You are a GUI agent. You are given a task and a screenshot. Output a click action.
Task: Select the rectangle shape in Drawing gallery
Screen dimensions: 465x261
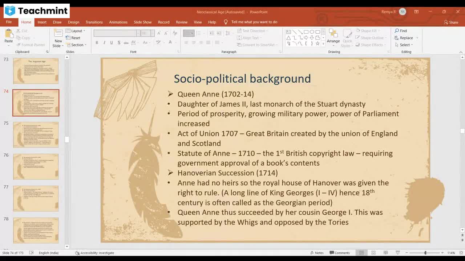click(306, 32)
